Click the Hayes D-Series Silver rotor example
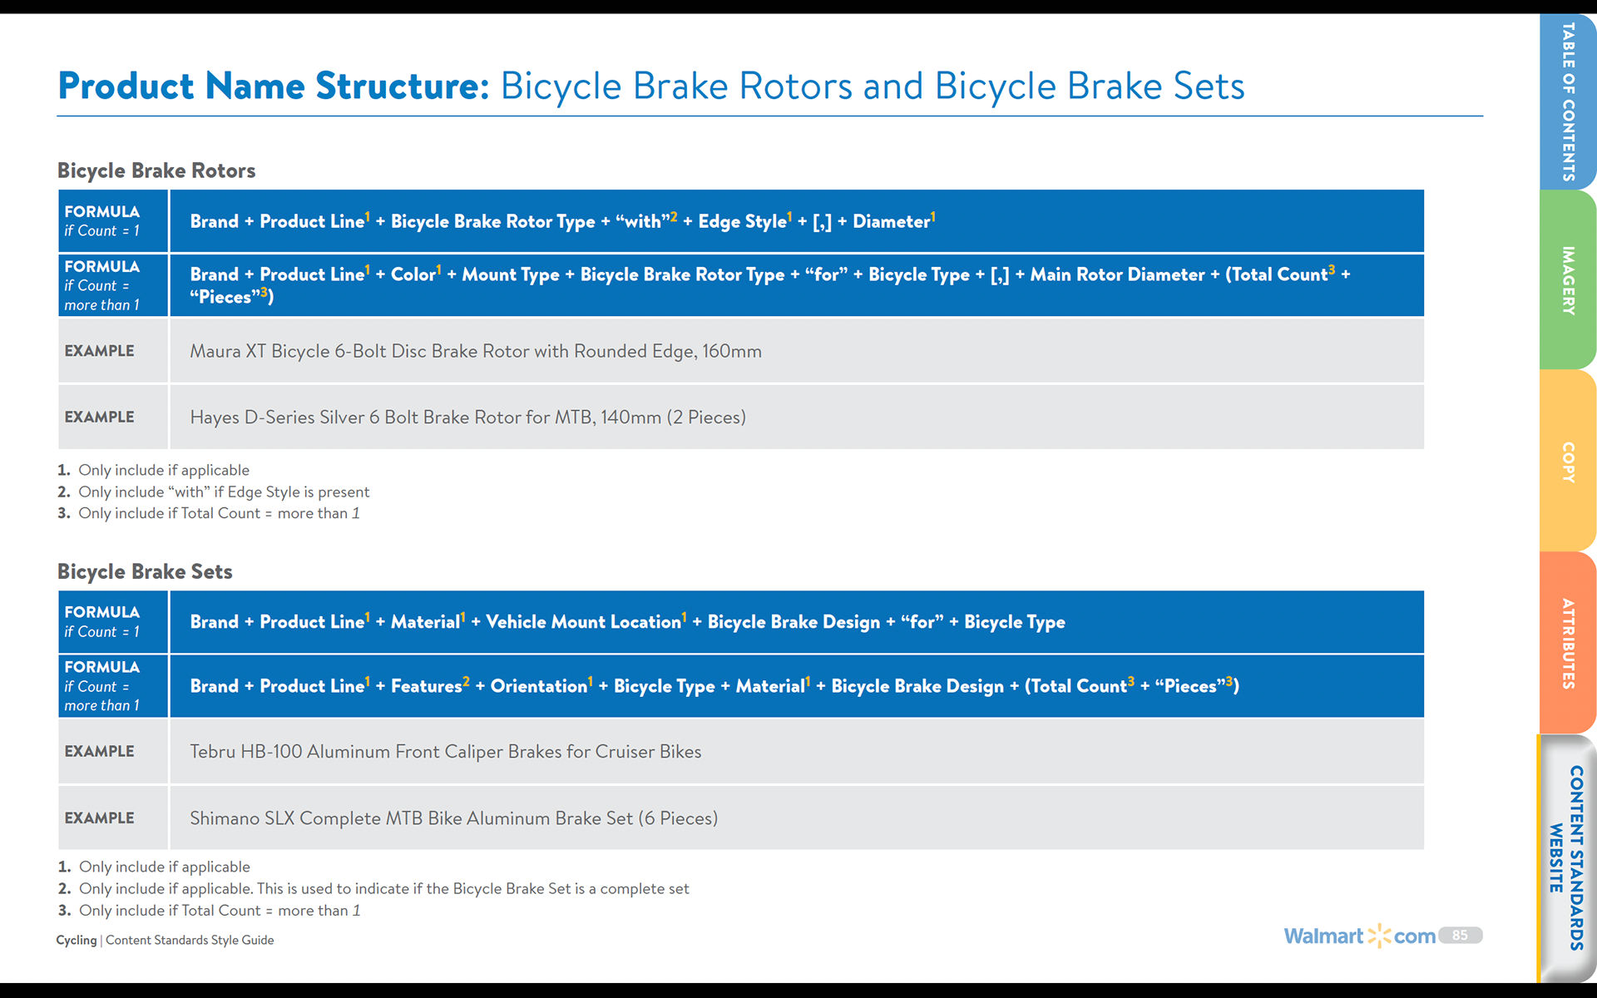Image resolution: width=1597 pixels, height=998 pixels. tap(741, 417)
